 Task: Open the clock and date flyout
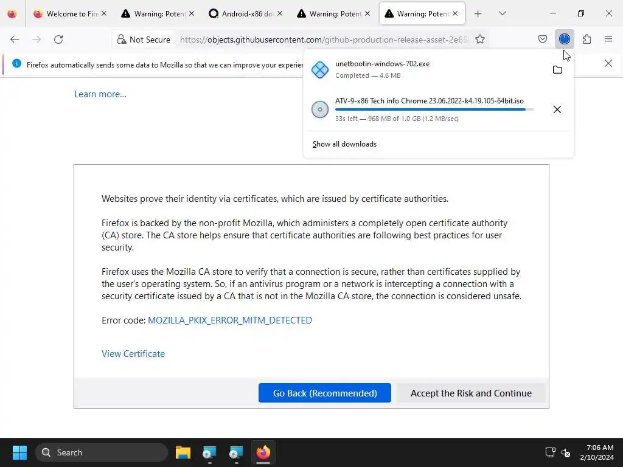[597, 452]
